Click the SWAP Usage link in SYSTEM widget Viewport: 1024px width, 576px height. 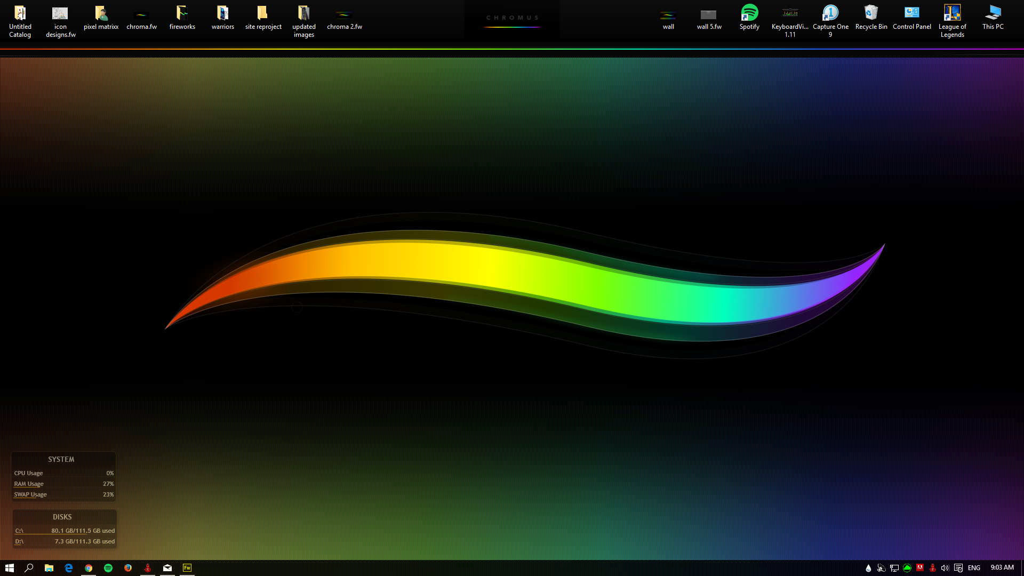[30, 494]
